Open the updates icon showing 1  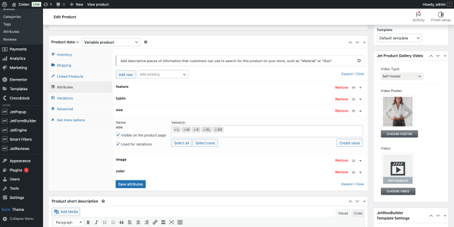[47, 4]
